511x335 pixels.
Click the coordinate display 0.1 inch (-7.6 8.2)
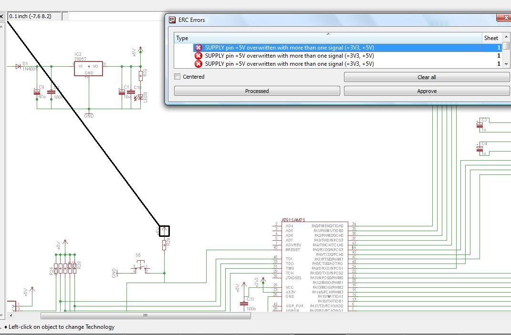tap(34, 16)
